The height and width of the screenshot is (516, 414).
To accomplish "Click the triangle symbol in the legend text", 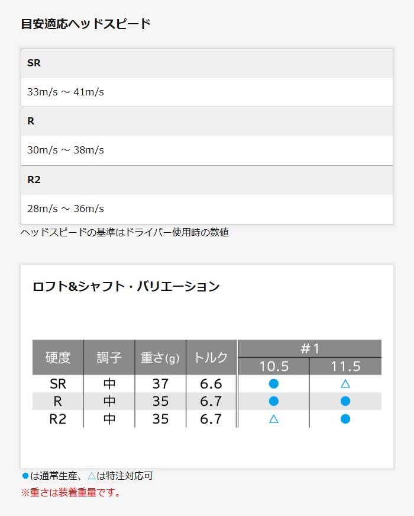I will pos(92,476).
